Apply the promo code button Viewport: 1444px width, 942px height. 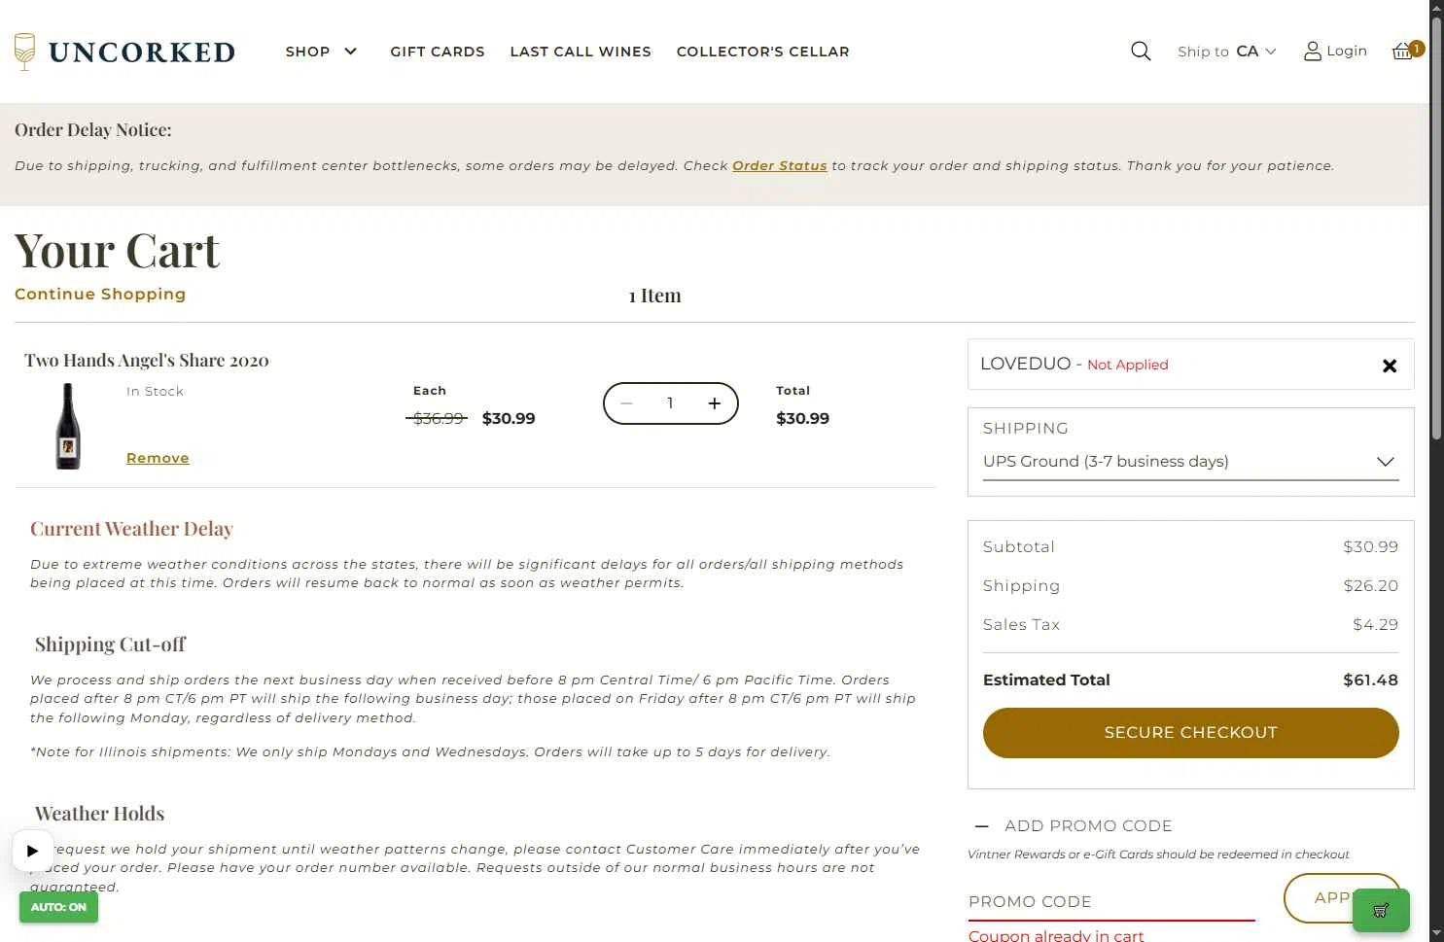pyautogui.click(x=1341, y=898)
